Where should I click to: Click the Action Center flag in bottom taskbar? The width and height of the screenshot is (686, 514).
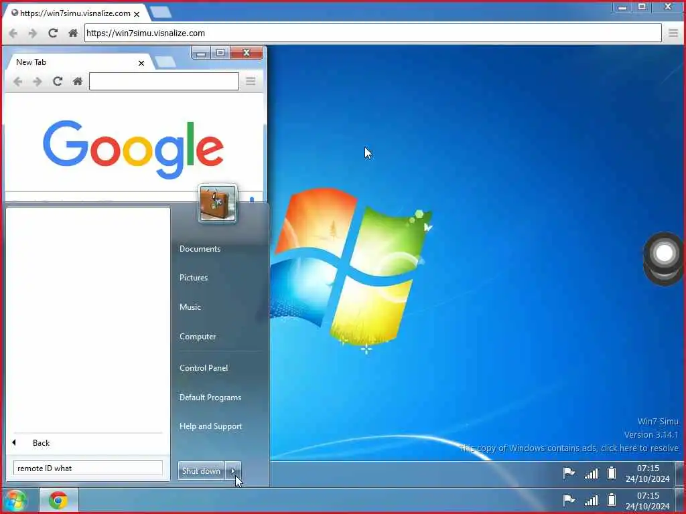[x=569, y=500]
